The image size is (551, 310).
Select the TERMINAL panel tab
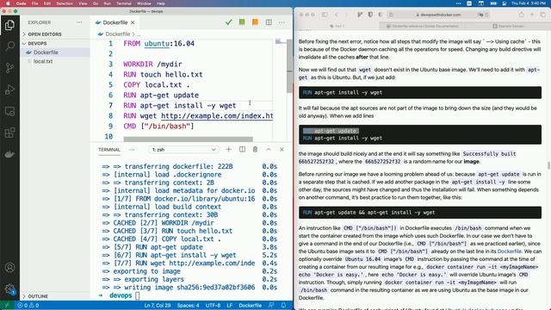pos(109,149)
